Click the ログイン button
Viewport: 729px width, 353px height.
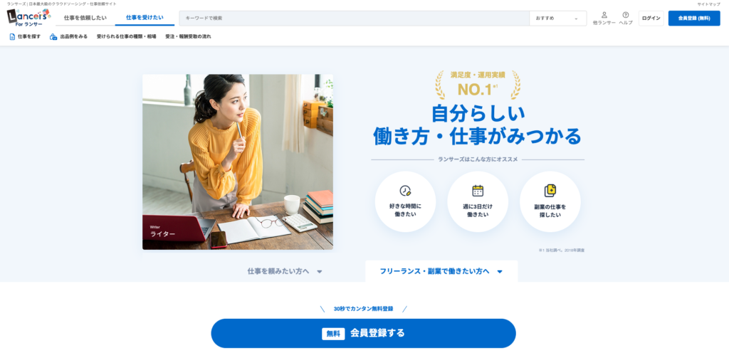coord(651,18)
